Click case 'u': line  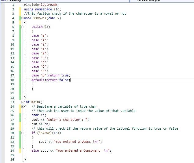point(40,71)
